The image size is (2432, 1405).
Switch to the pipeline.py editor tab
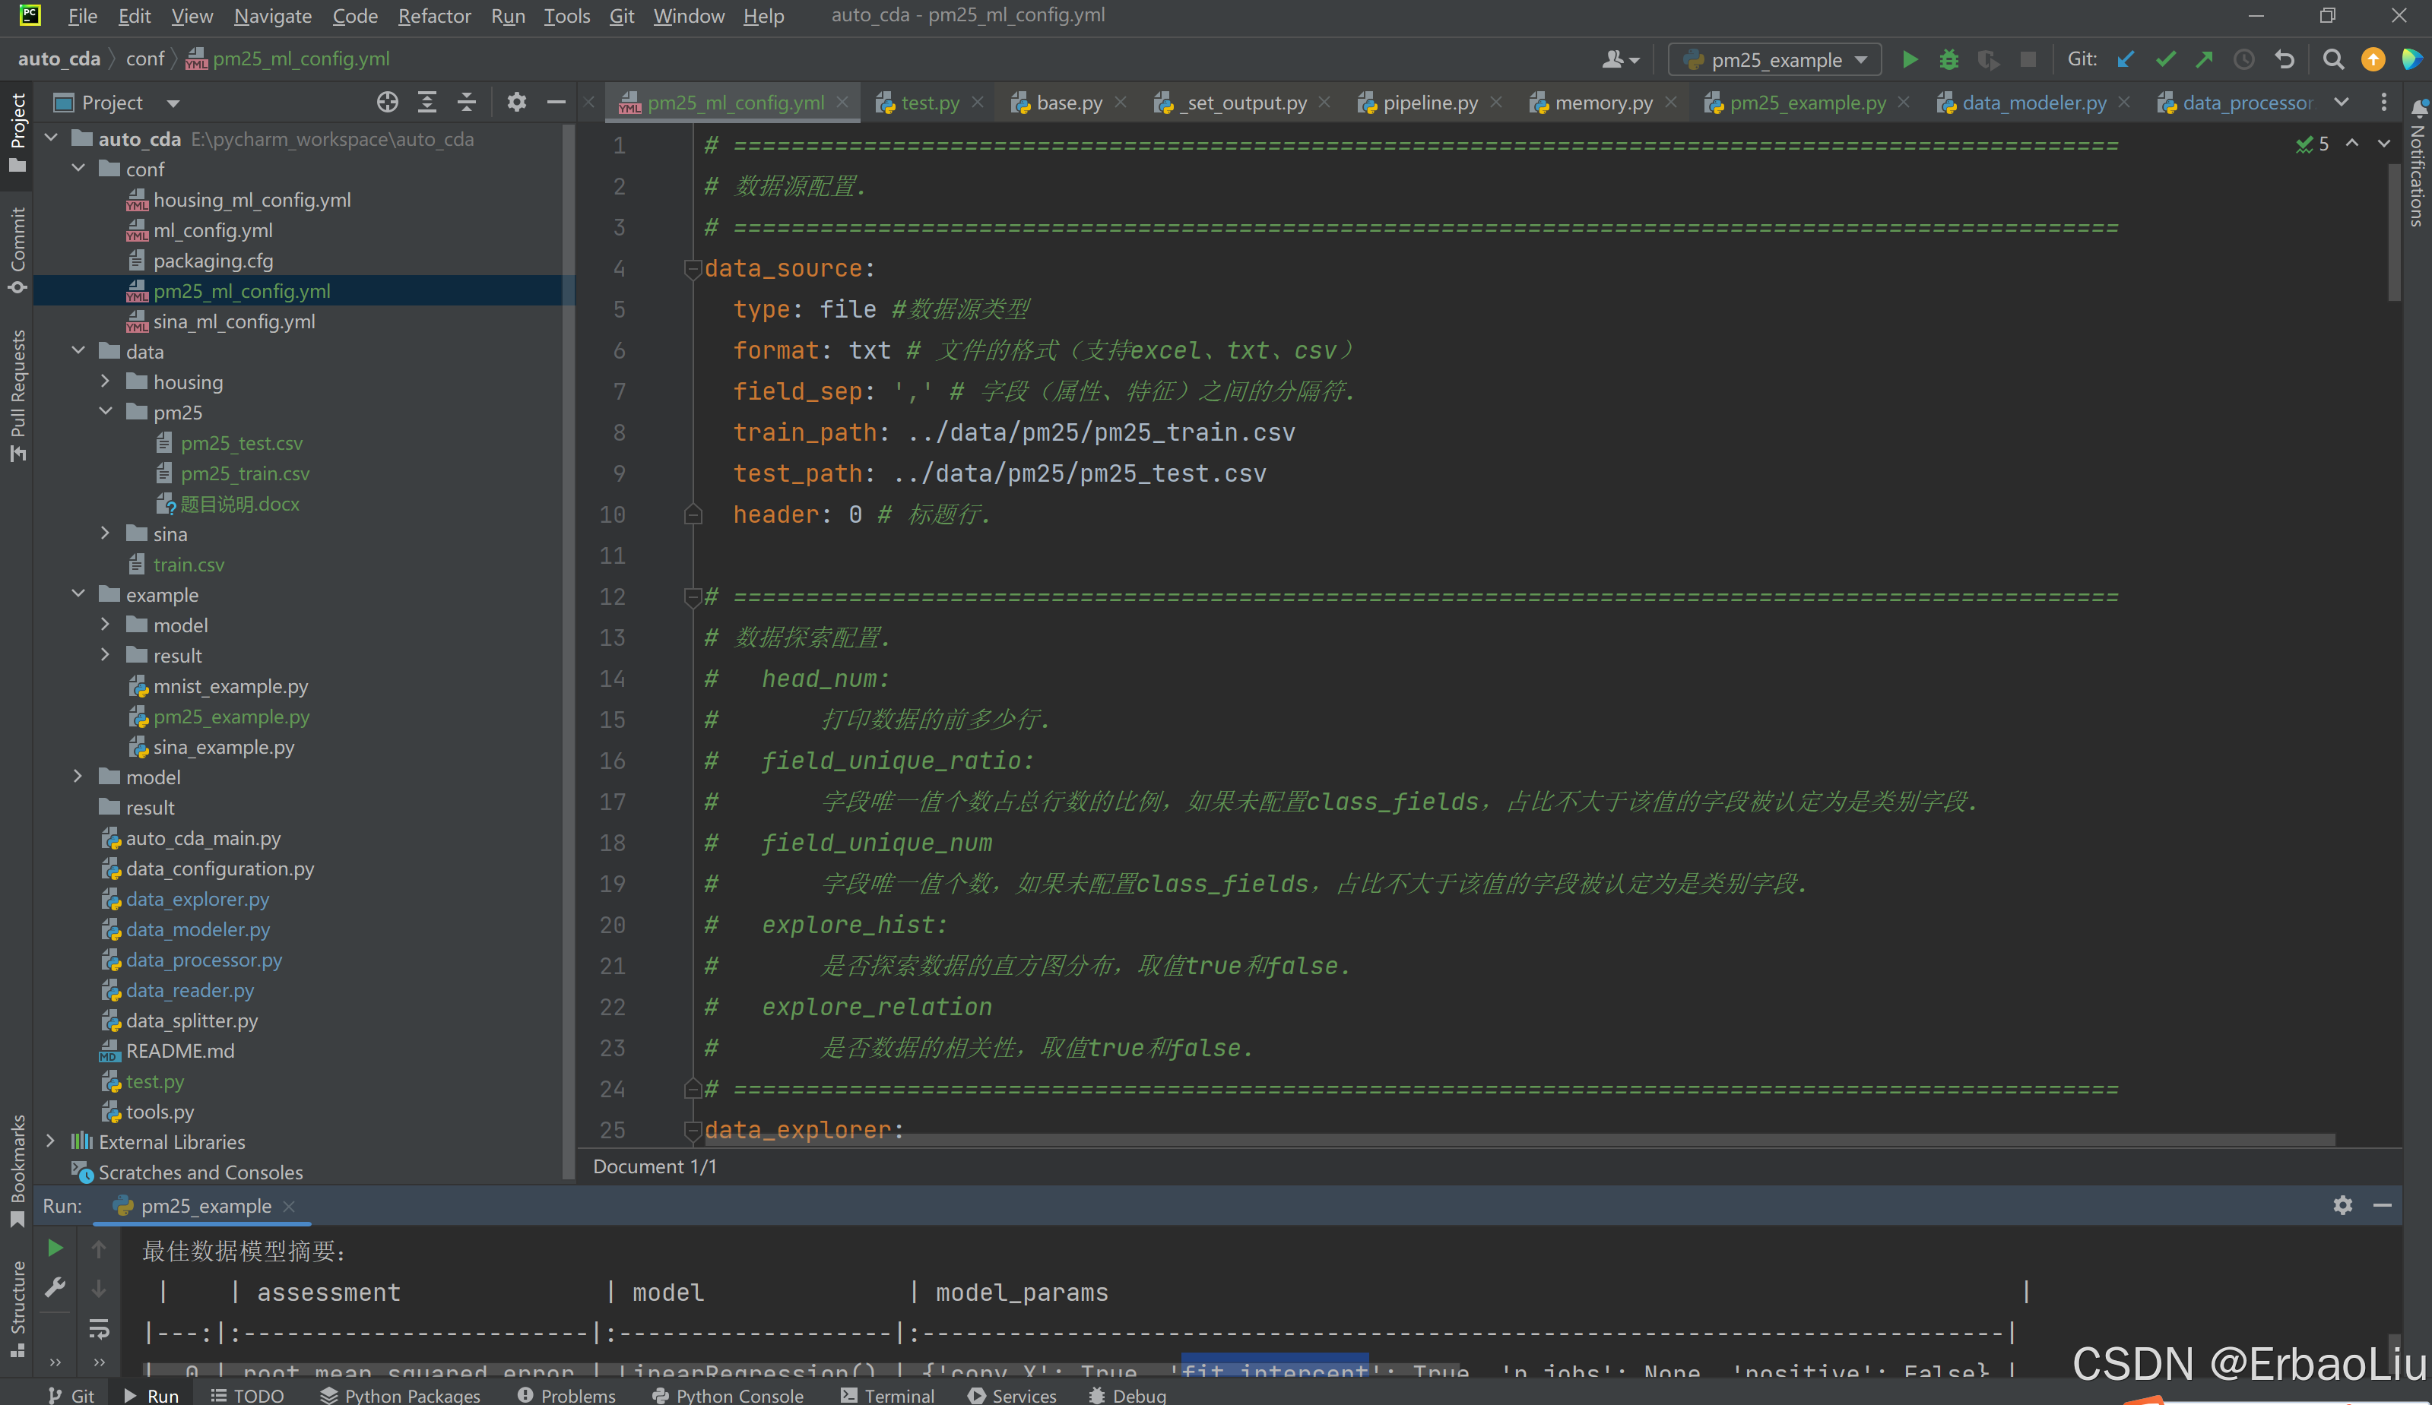pos(1429,103)
